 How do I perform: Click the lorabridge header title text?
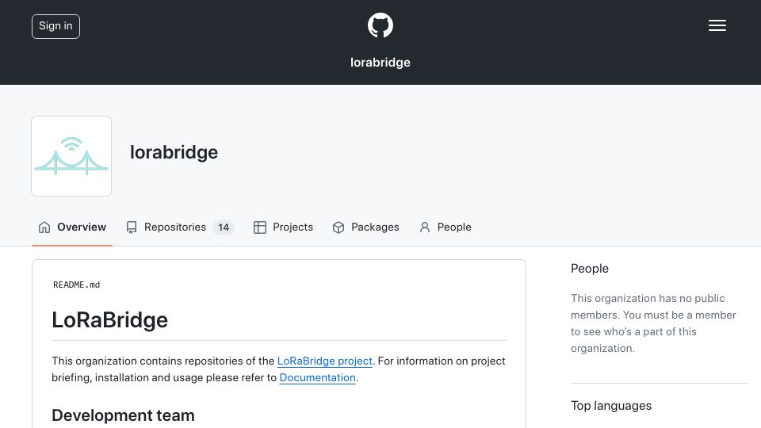(380, 63)
